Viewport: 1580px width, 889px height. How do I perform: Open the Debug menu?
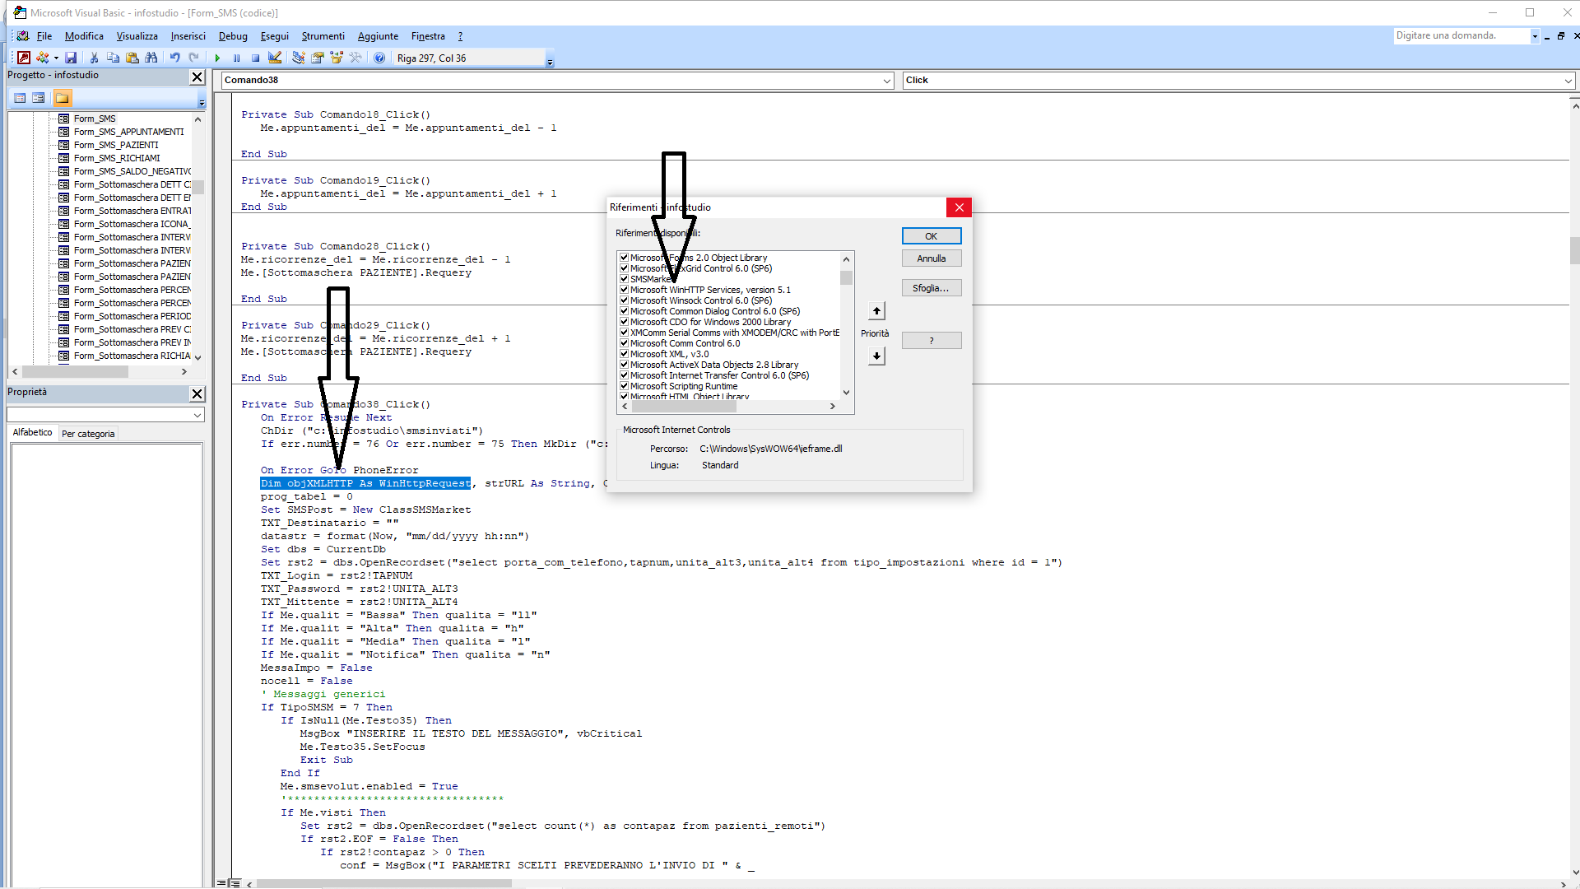233,36
